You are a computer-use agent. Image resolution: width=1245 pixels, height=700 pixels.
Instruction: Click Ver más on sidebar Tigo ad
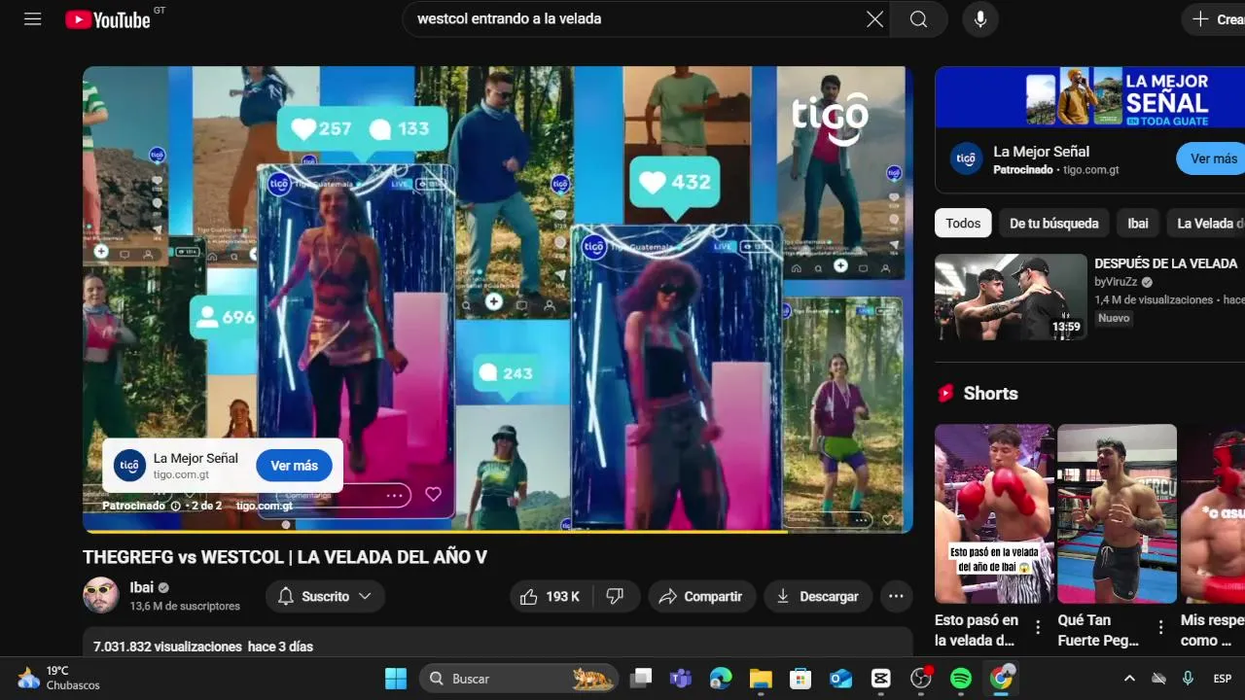click(1212, 158)
